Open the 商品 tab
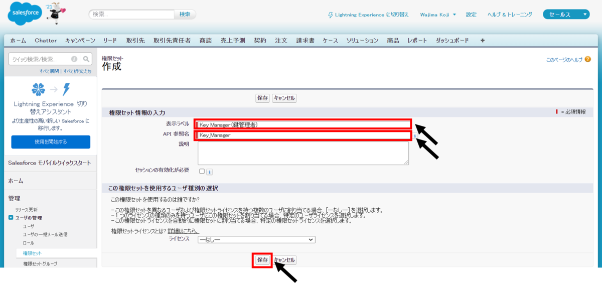602x283 pixels. point(393,41)
